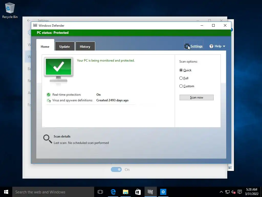Click the 'PC status: Protected' banner text
262x197 pixels.
[x=53, y=33]
